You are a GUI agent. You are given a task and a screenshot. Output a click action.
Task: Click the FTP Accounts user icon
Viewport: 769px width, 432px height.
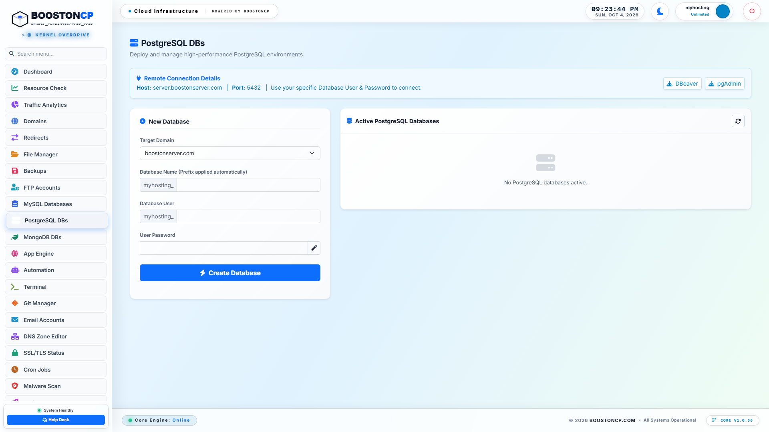tap(15, 188)
